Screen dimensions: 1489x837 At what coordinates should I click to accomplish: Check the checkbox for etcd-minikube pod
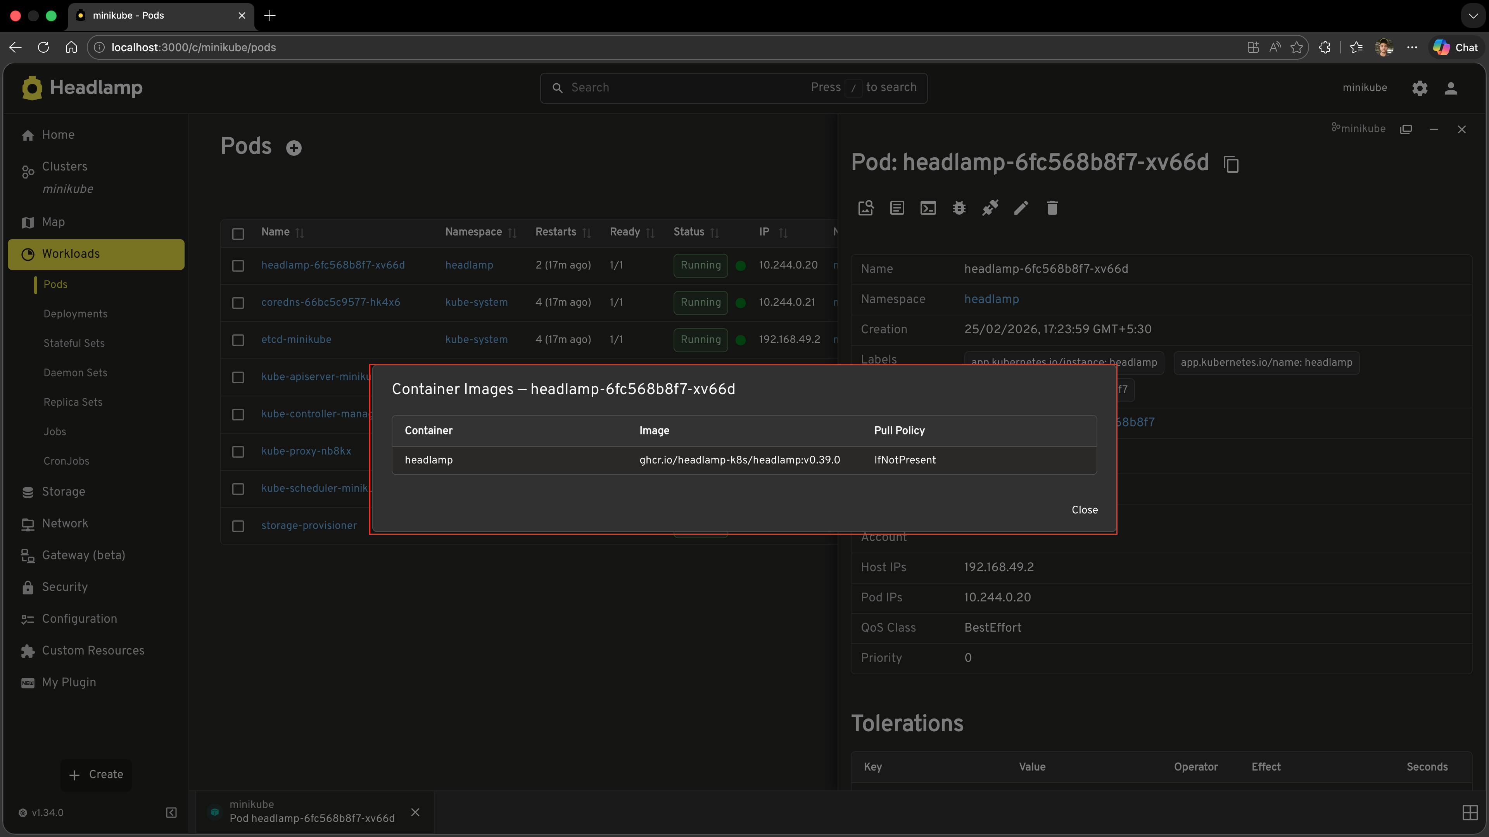point(238,340)
